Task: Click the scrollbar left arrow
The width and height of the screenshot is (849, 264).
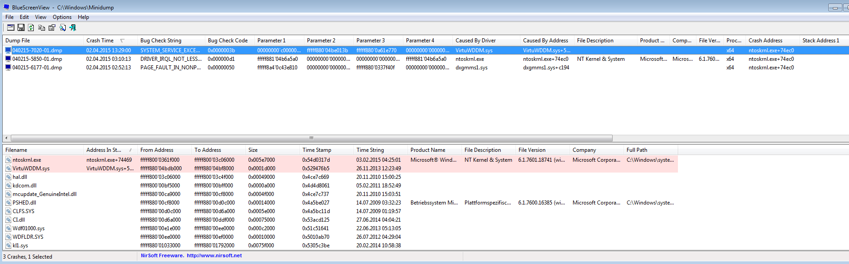Action: [x=6, y=138]
